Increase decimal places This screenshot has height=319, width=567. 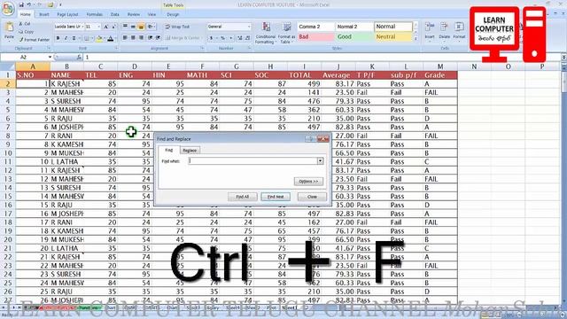pos(240,38)
